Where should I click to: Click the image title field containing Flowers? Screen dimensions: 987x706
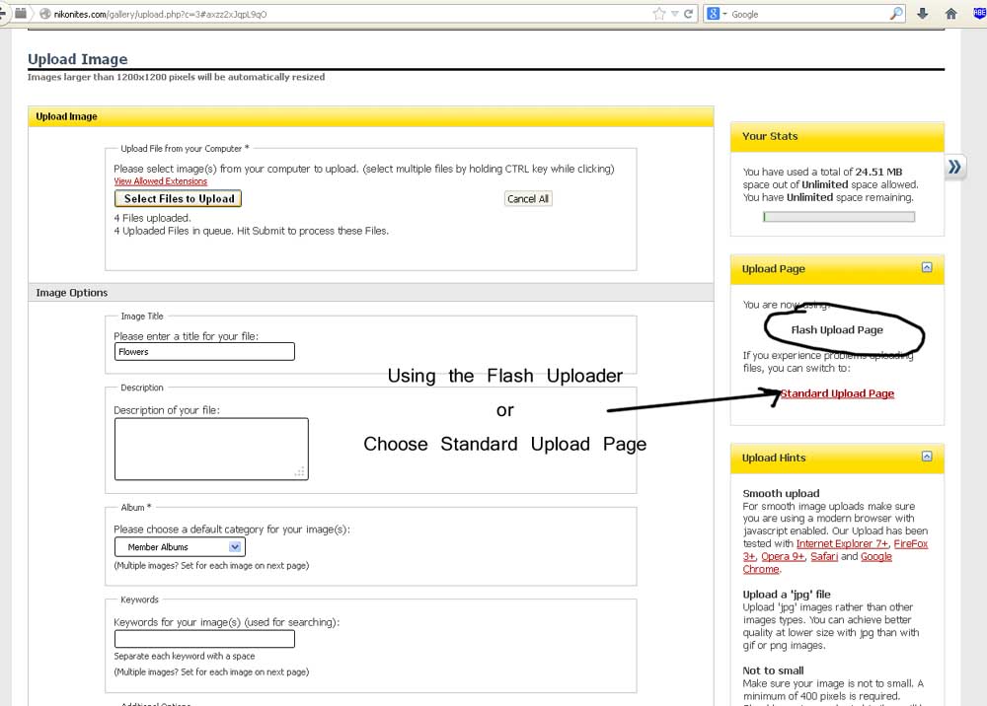[x=204, y=352]
